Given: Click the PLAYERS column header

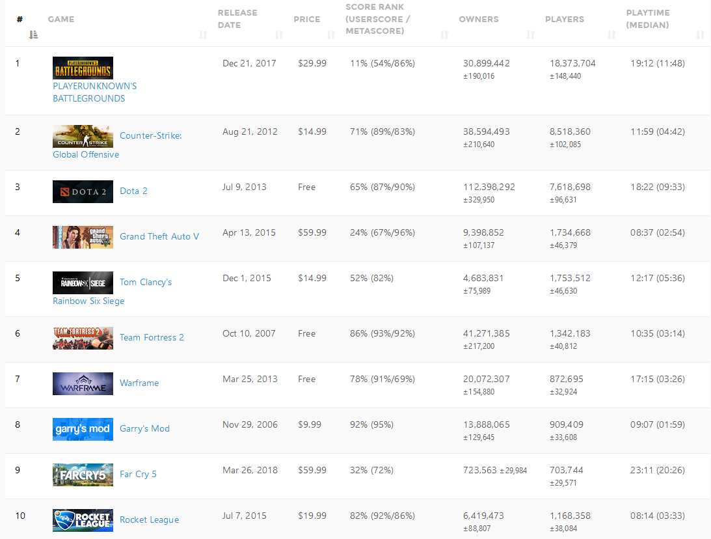Looking at the screenshot, I should (x=565, y=19).
